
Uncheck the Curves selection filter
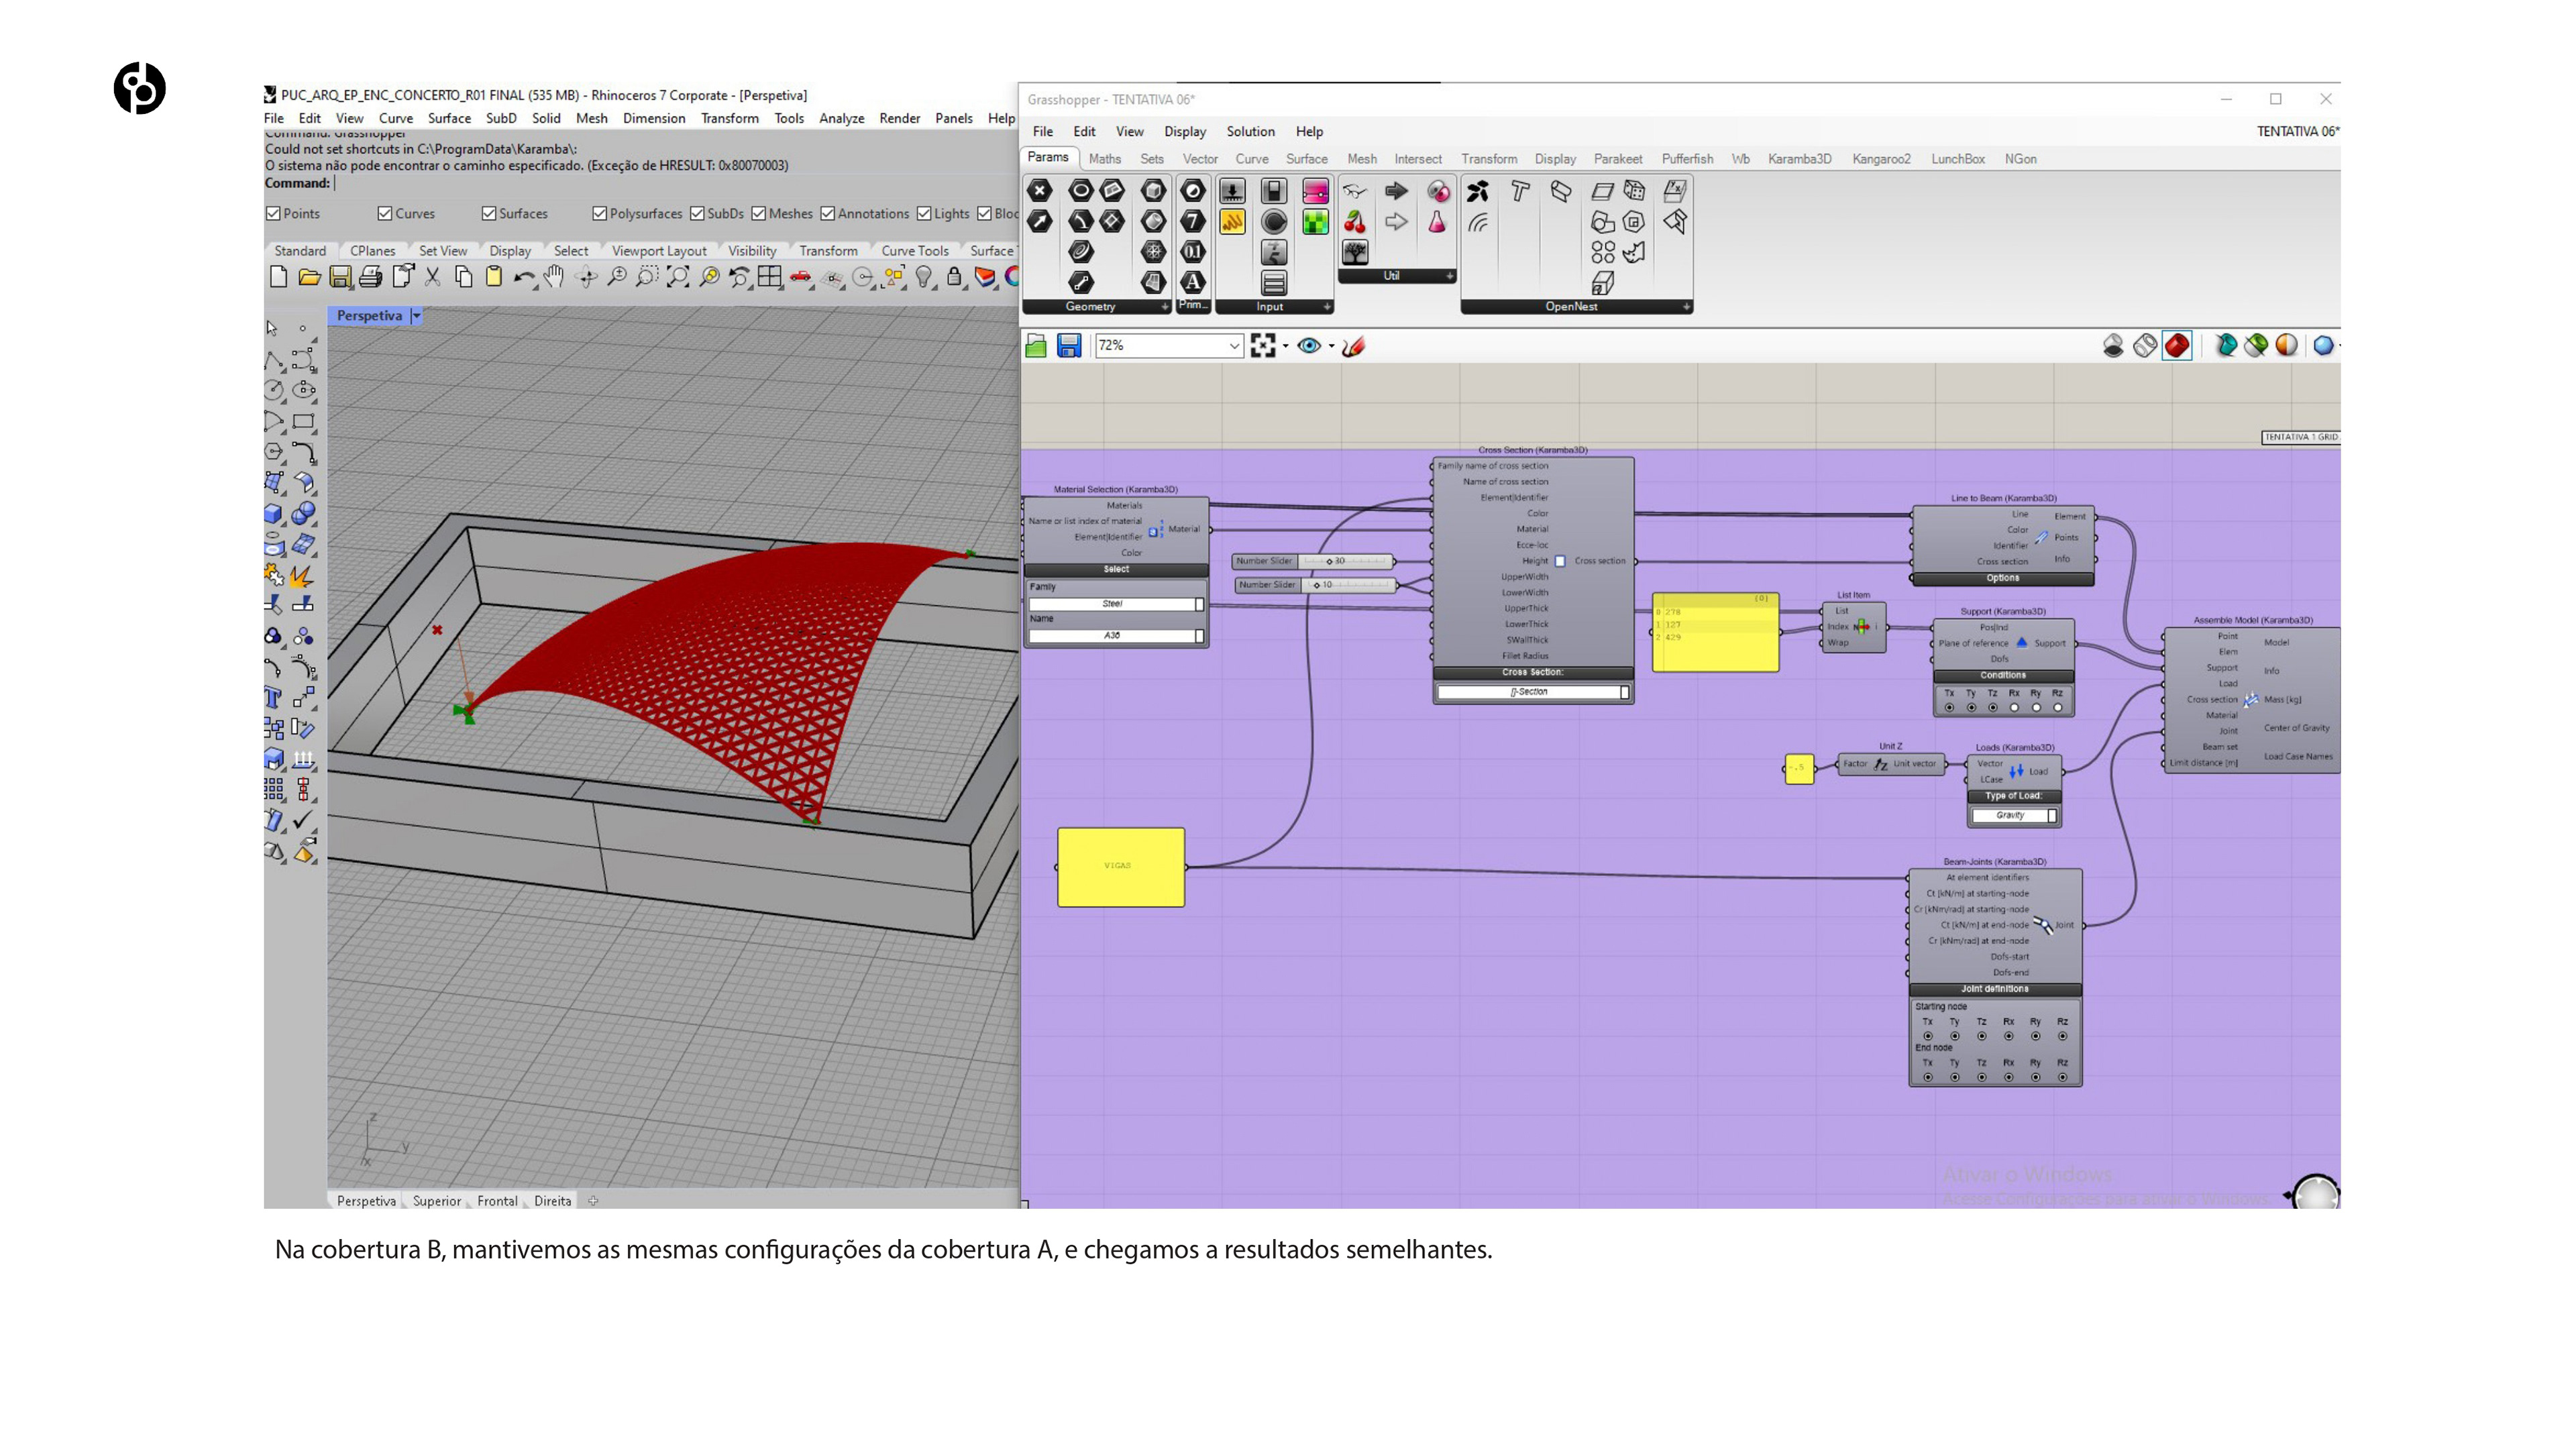pyautogui.click(x=385, y=213)
